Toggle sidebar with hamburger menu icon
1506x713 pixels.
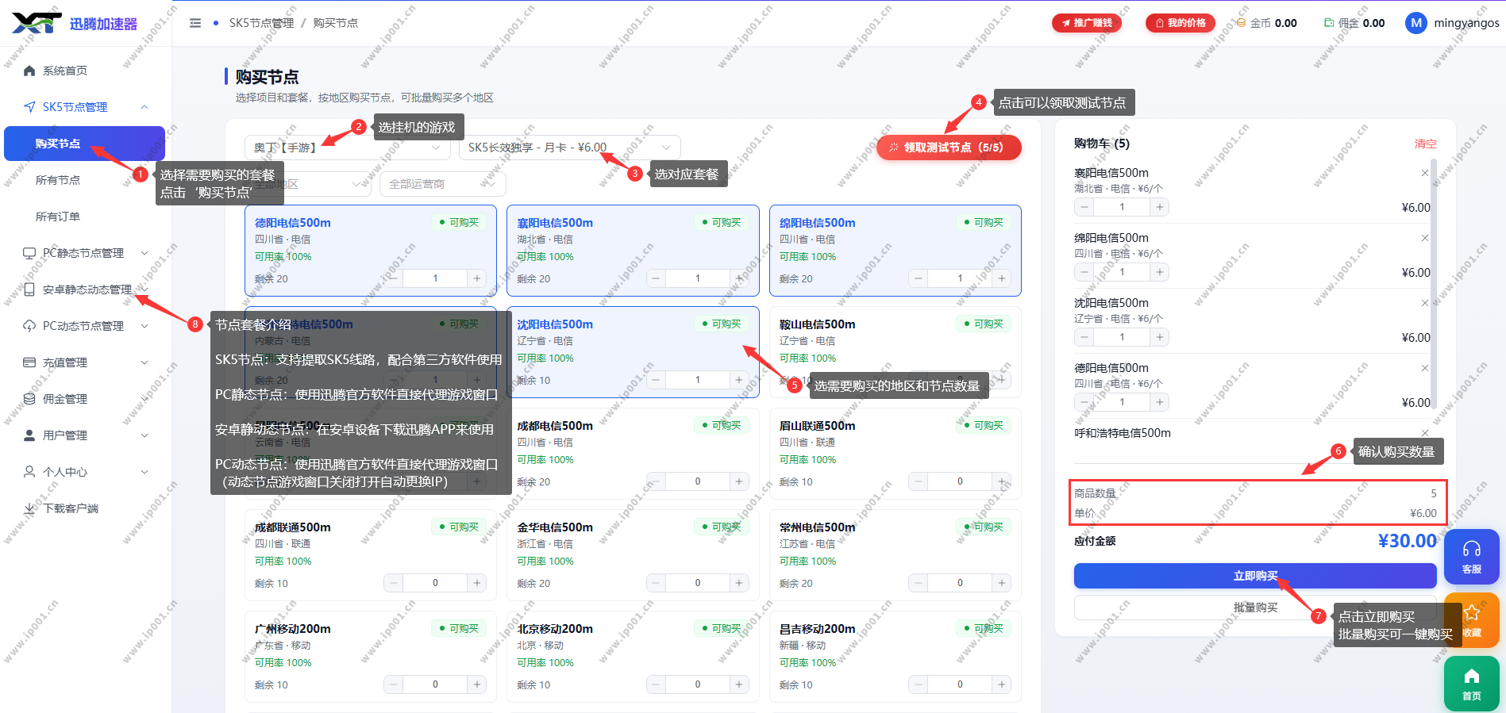coord(195,23)
